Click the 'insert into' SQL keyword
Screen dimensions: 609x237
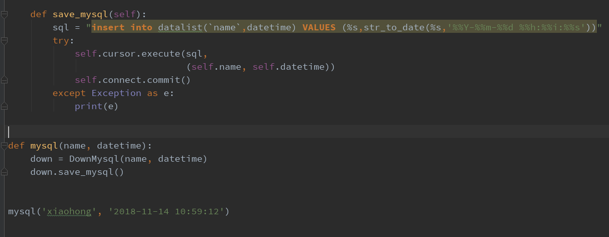coord(122,27)
